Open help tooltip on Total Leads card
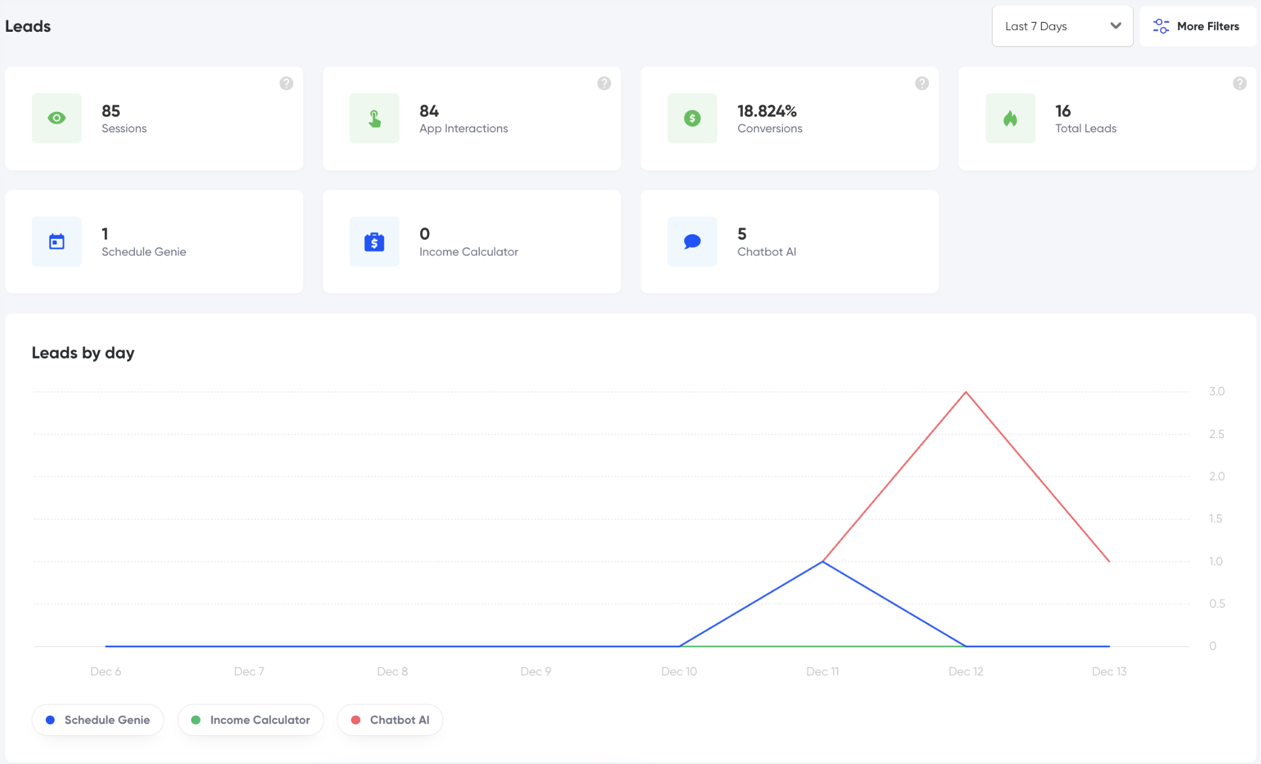The height and width of the screenshot is (764, 1261). 1239,84
